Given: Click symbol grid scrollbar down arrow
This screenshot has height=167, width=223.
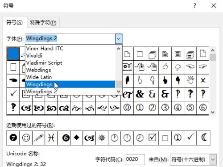Looking at the screenshot, I should (213, 112).
